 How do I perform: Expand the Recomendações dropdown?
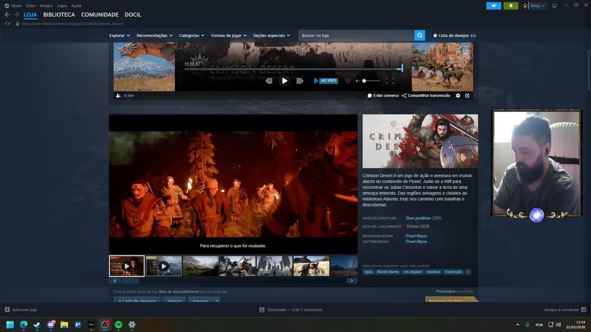pyautogui.click(x=154, y=36)
